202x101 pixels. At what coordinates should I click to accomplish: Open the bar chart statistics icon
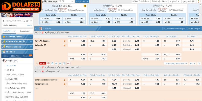click(56, 63)
